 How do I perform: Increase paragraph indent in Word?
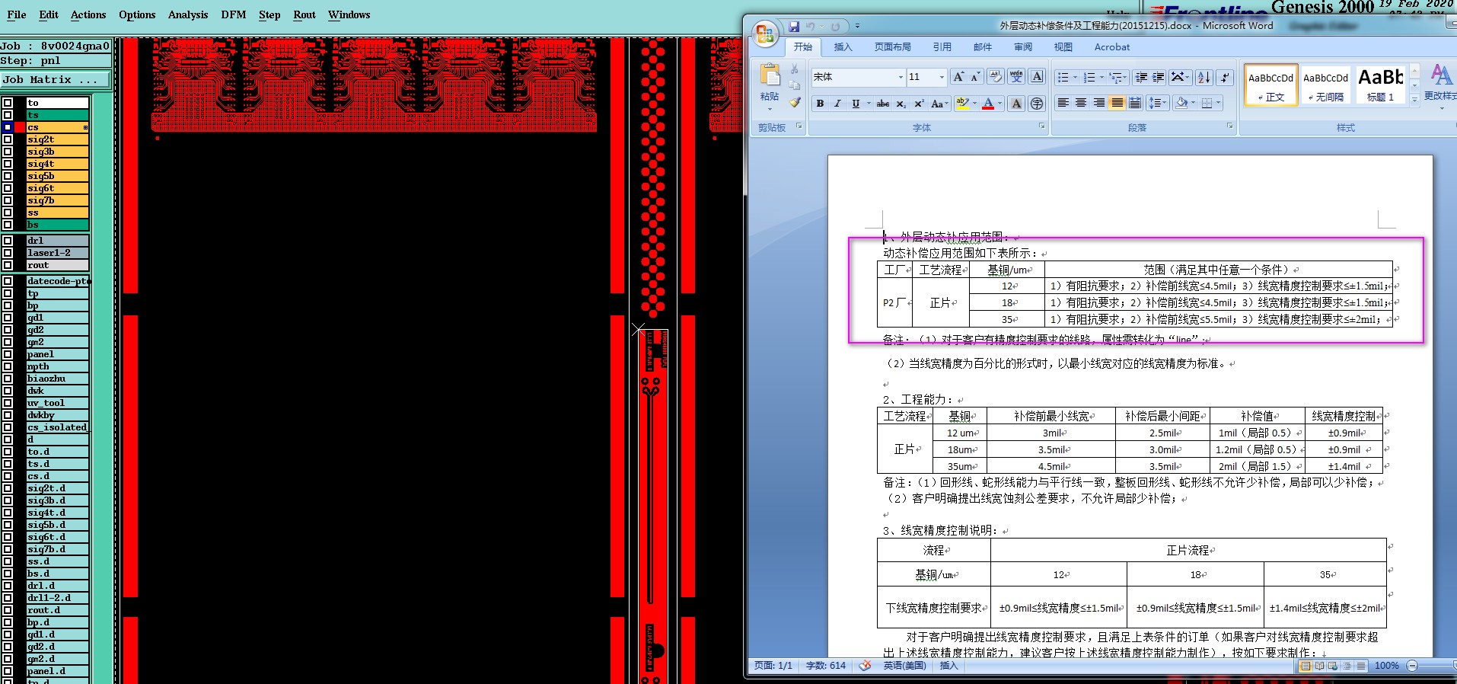click(1158, 77)
